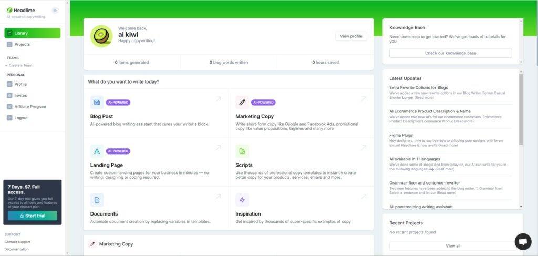
Task: Click the Headlime logo icon
Action: pyautogui.click(x=9, y=11)
